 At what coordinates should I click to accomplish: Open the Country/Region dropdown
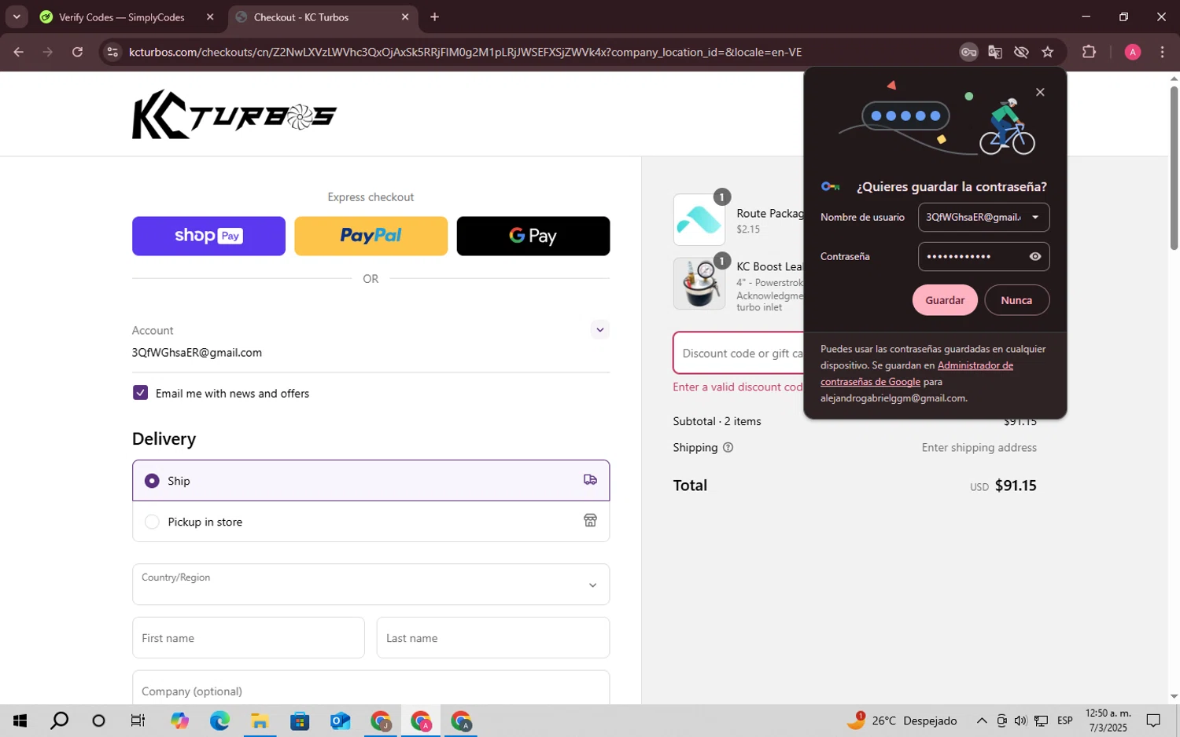pos(371,585)
